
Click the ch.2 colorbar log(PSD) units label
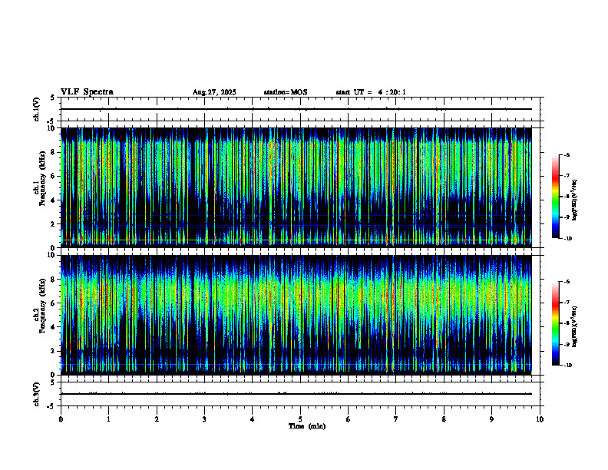575,326
